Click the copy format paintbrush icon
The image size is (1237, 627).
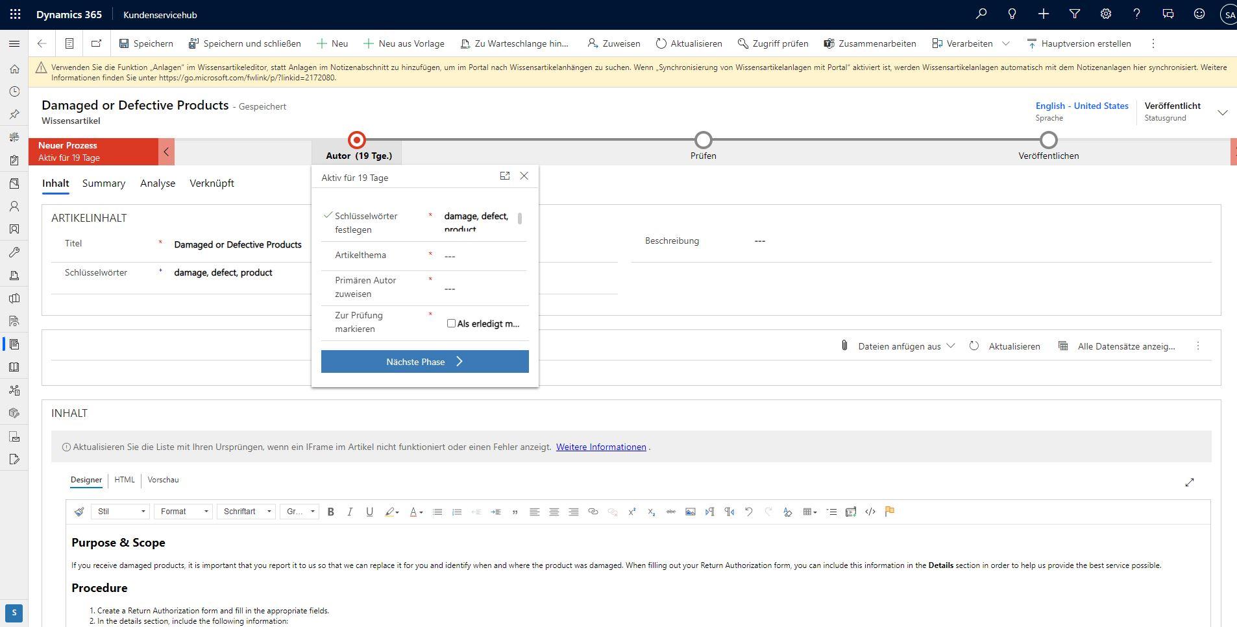pos(79,512)
